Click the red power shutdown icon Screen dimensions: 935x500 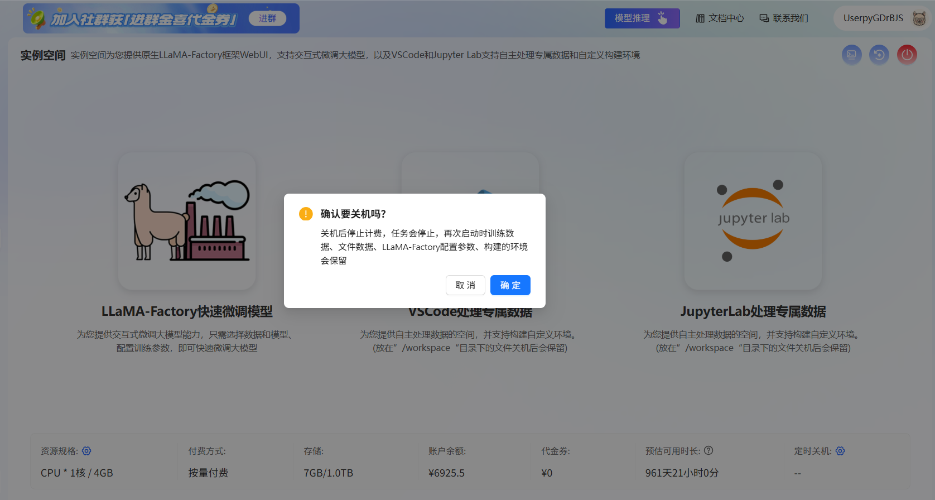tap(907, 55)
